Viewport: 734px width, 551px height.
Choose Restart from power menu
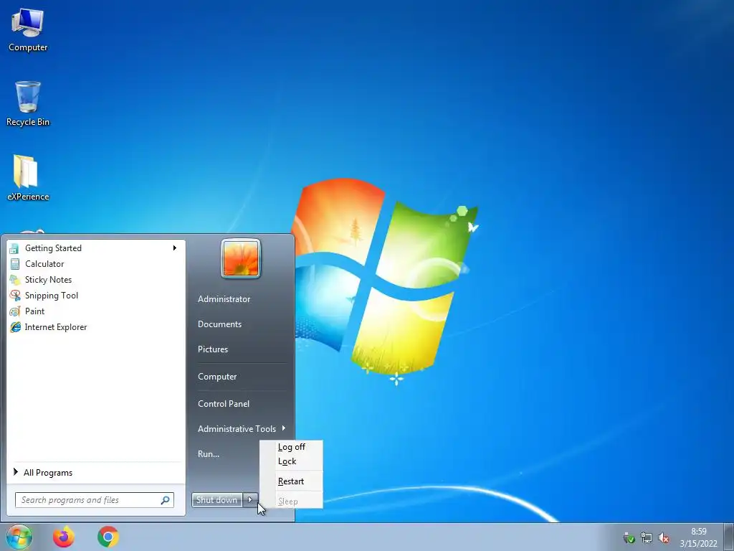click(x=291, y=481)
